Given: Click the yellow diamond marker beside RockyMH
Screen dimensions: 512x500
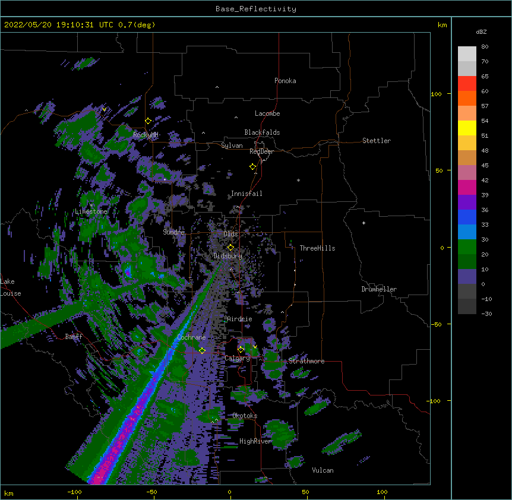Looking at the screenshot, I should [148, 121].
